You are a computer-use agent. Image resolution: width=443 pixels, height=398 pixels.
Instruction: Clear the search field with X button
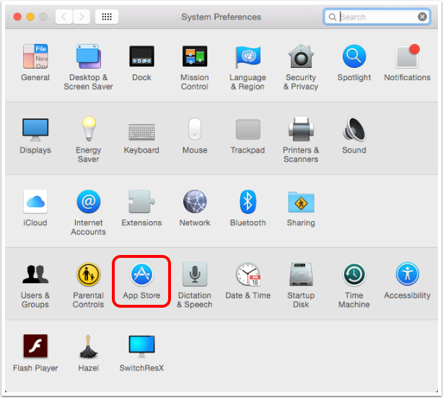pyautogui.click(x=423, y=17)
